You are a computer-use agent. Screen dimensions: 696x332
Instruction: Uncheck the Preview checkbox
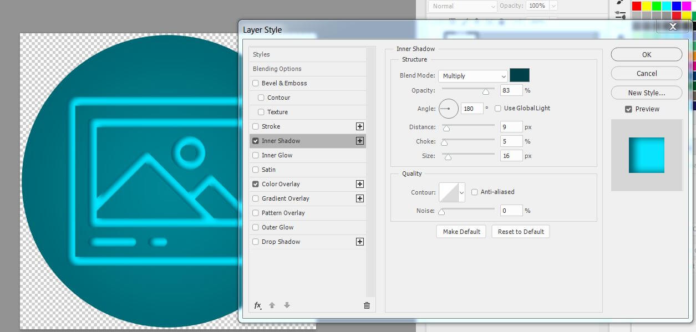click(x=628, y=109)
